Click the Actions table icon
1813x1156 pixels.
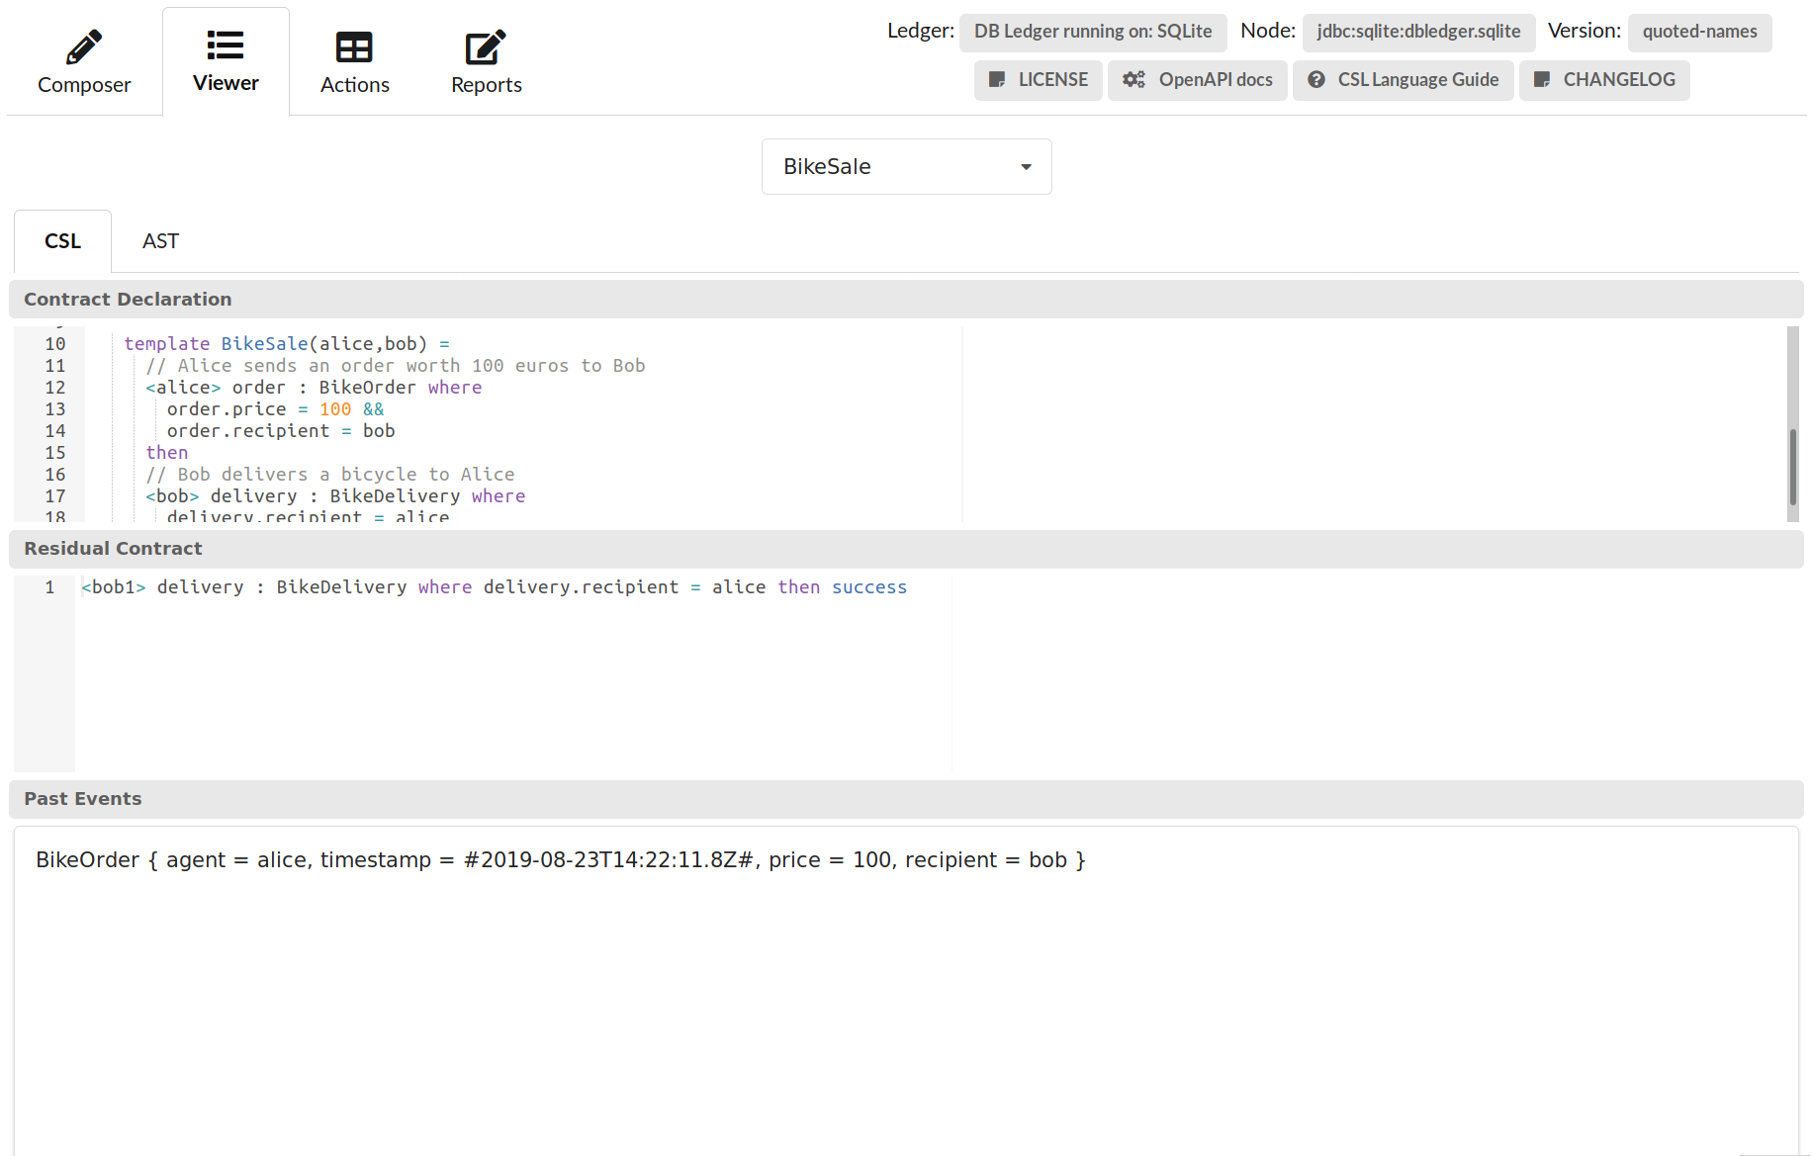click(354, 46)
